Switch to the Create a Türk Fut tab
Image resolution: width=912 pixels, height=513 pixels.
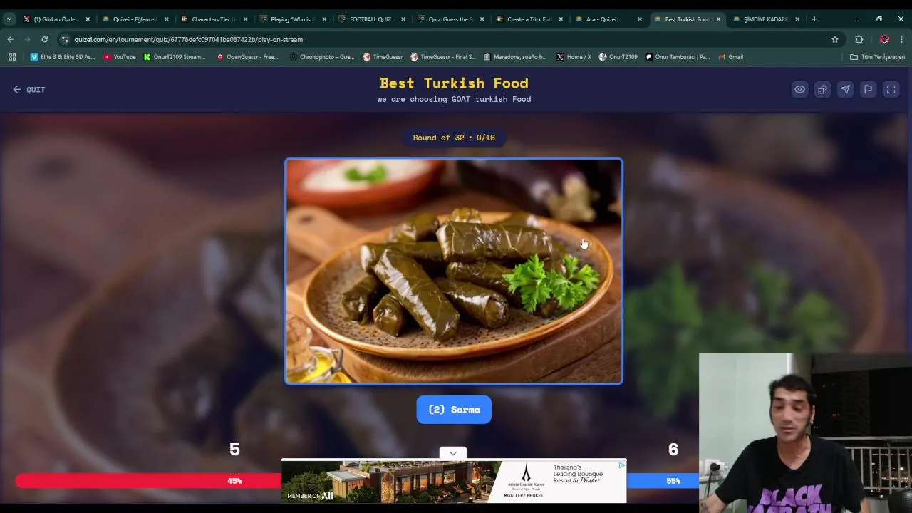point(529,19)
